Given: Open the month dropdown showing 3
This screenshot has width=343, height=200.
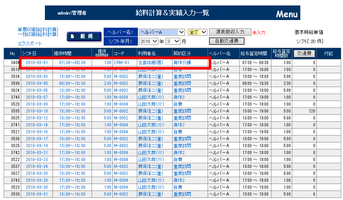Looking at the screenshot, I should [x=173, y=42].
